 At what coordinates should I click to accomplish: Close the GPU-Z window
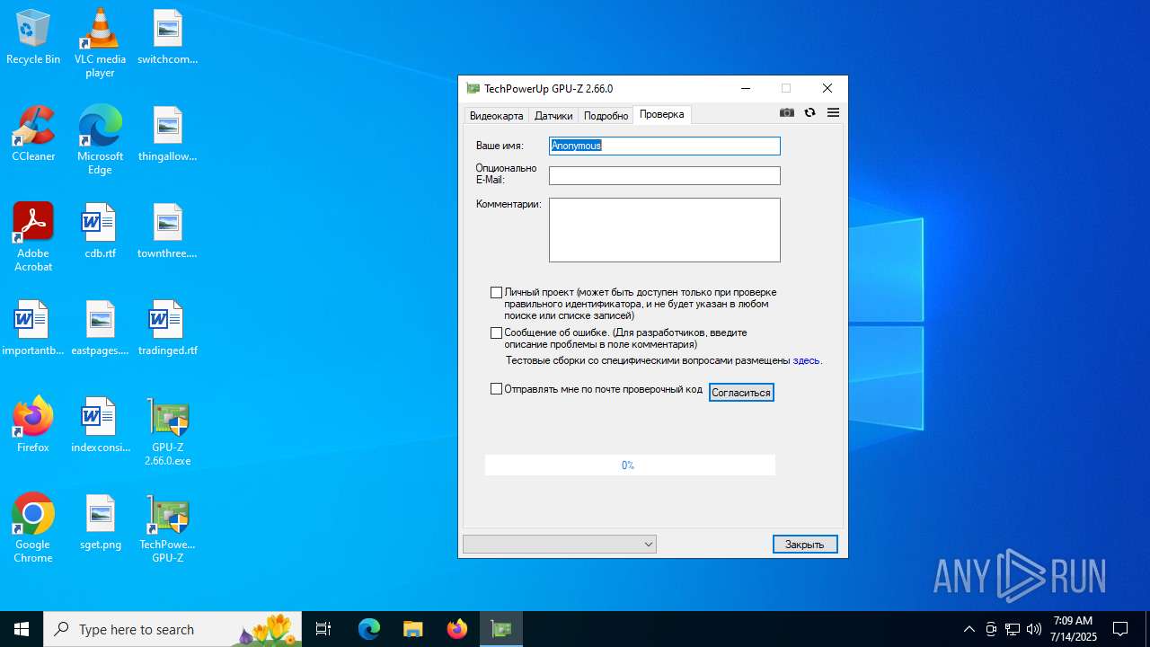tap(827, 88)
